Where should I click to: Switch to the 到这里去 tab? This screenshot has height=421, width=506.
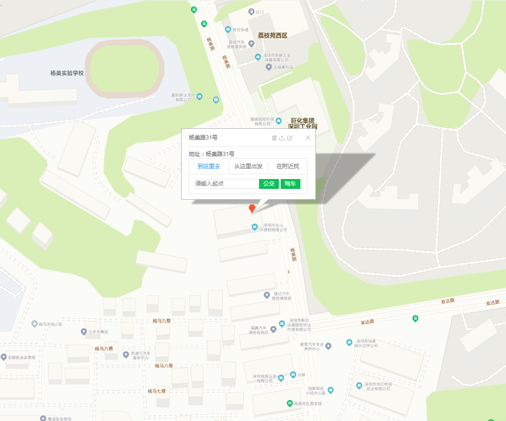pos(209,166)
